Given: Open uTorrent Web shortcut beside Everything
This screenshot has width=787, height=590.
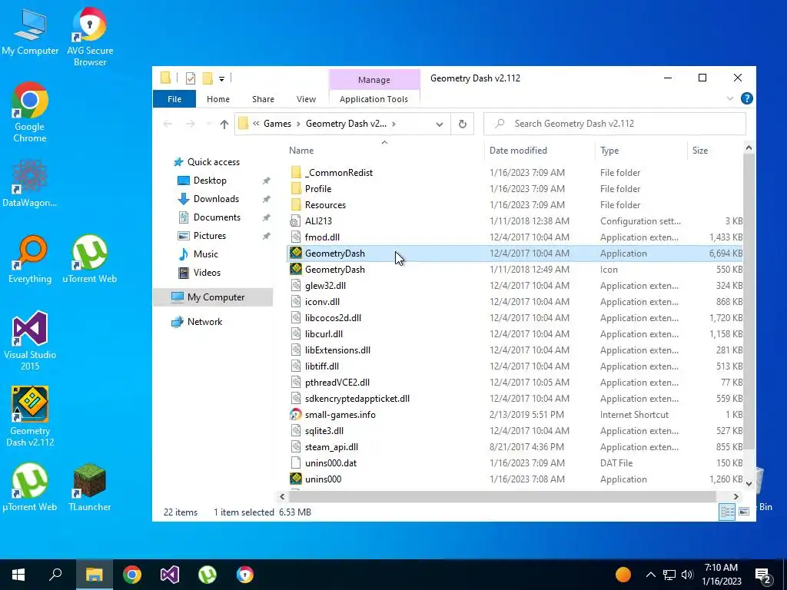Looking at the screenshot, I should (90, 260).
